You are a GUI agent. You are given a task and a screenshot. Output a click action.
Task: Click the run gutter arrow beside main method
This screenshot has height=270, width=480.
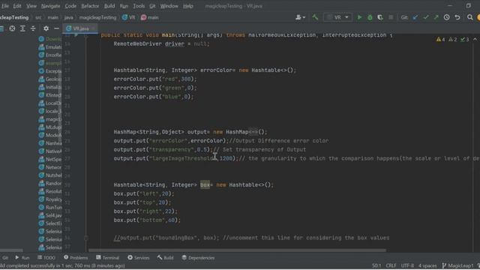coord(76,35)
